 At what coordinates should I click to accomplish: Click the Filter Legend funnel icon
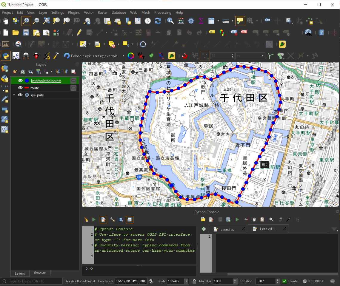point(38,72)
